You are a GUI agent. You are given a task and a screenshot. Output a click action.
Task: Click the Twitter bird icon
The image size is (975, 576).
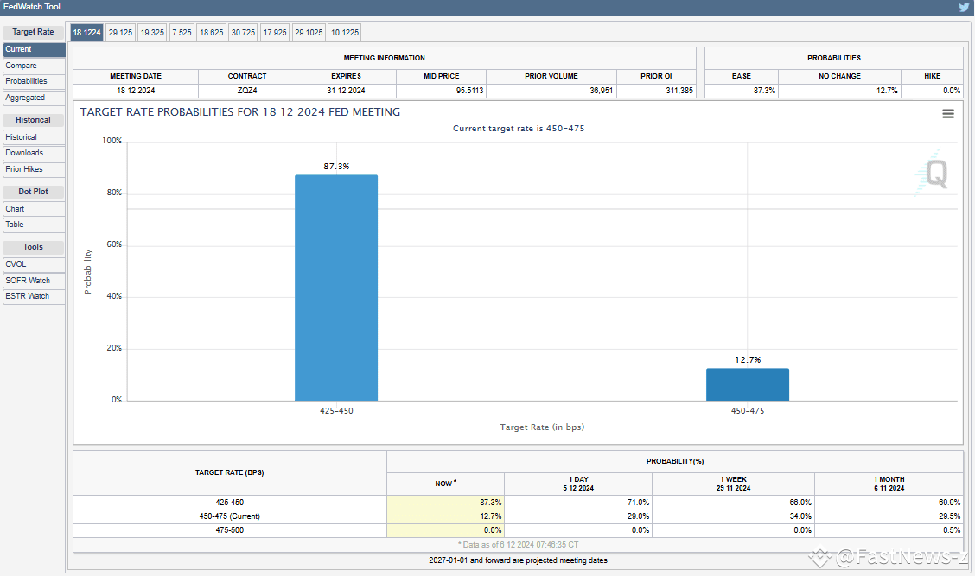pyautogui.click(x=964, y=7)
